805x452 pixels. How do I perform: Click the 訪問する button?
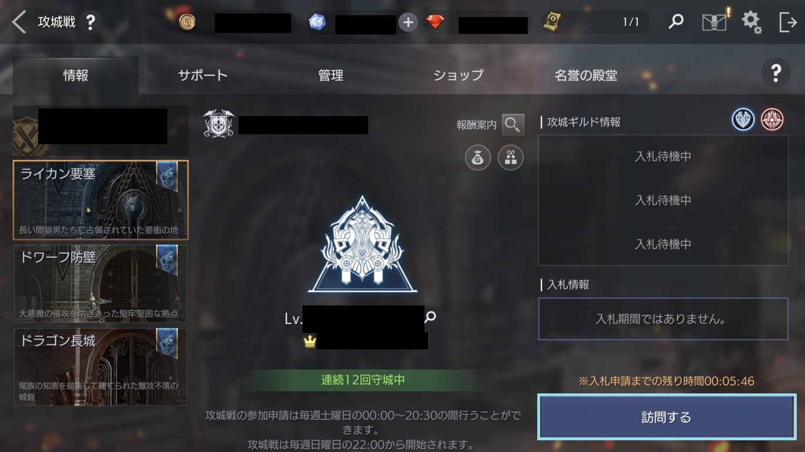[666, 417]
